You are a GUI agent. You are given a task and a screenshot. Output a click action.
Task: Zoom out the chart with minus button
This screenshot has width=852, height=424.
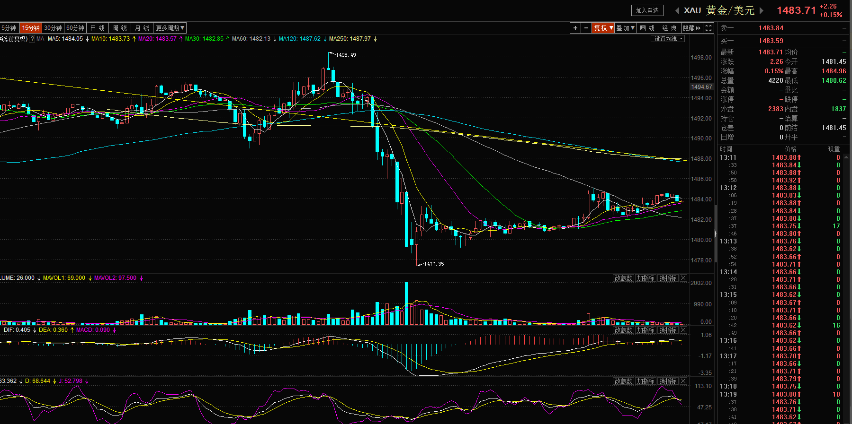[586, 28]
